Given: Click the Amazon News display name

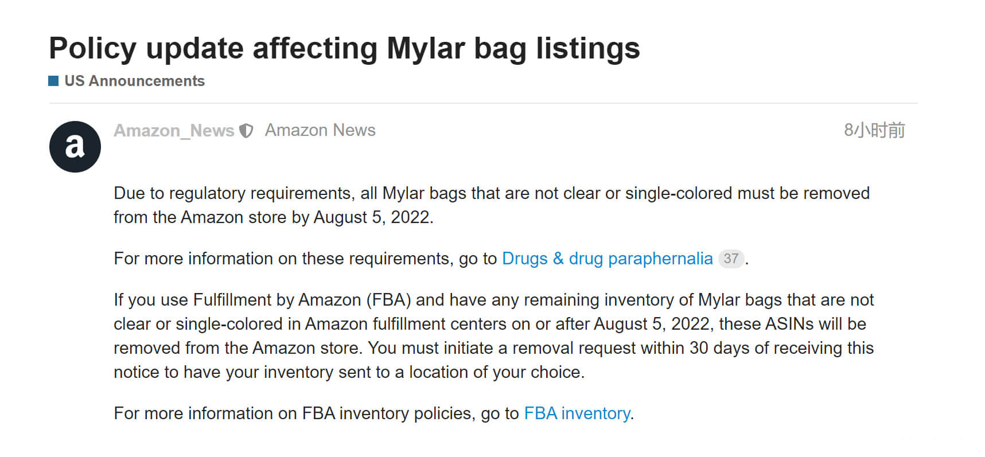Looking at the screenshot, I should point(320,130).
